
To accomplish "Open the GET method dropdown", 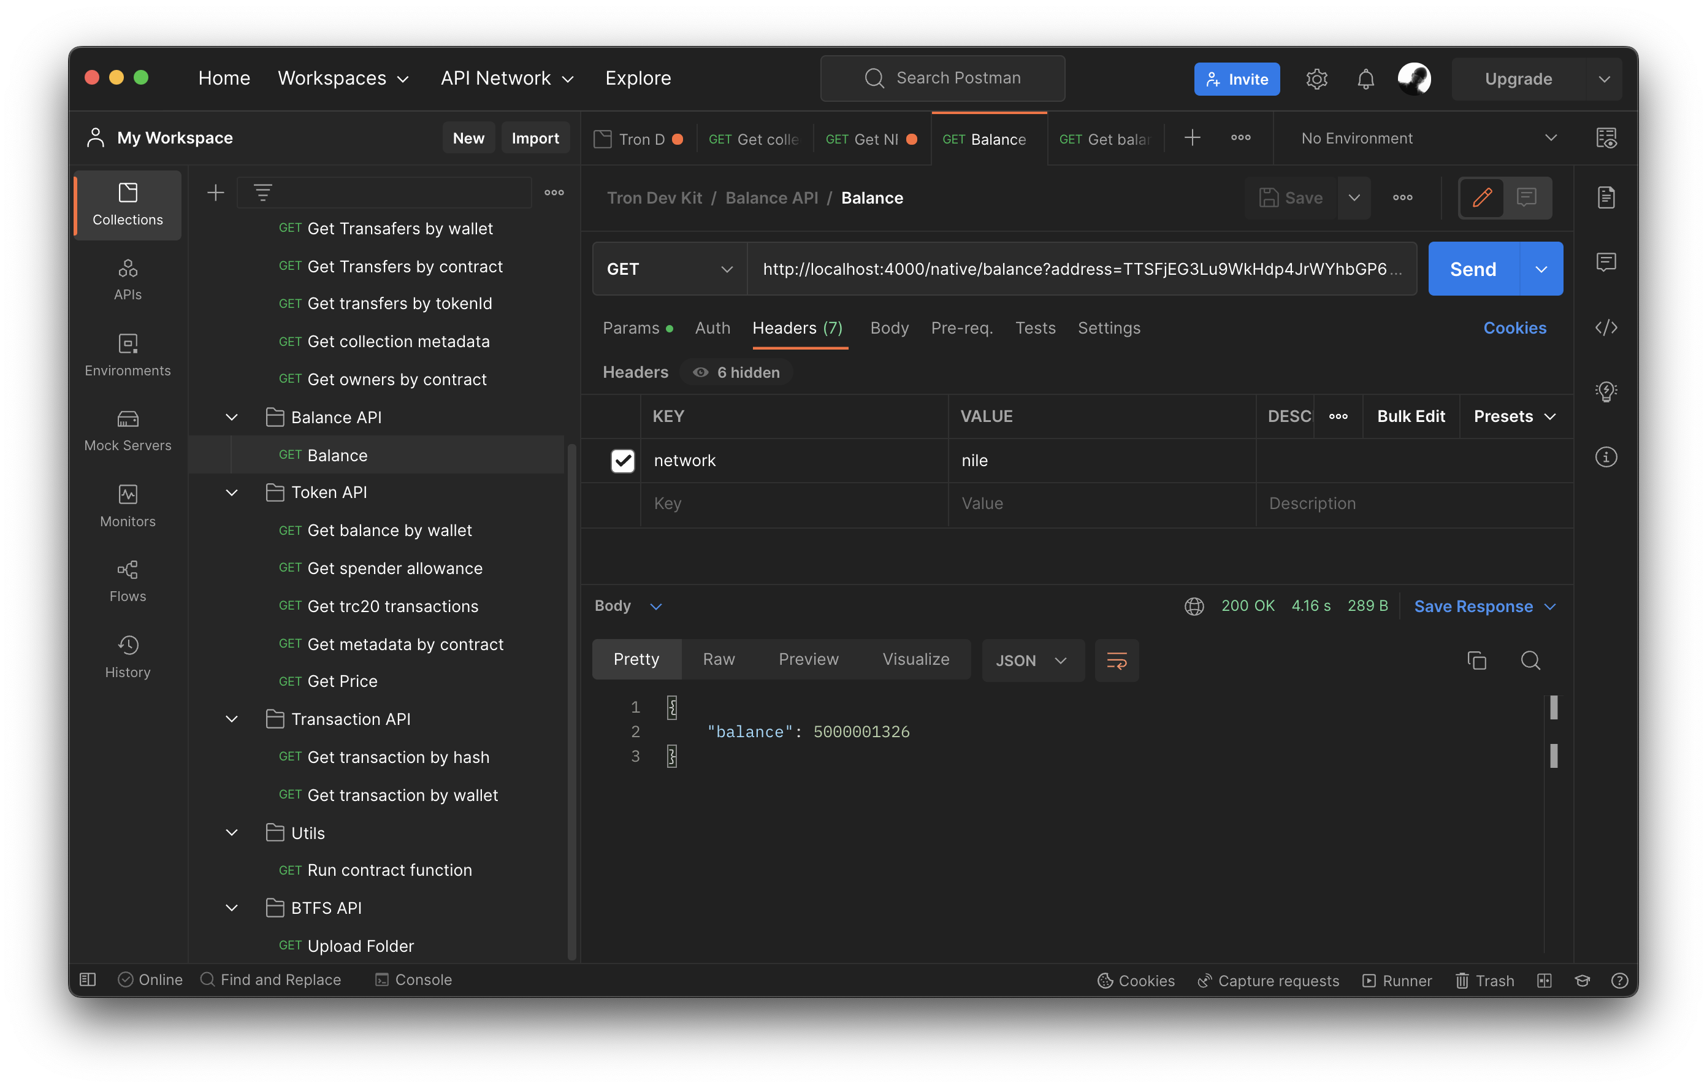I will tap(668, 269).
